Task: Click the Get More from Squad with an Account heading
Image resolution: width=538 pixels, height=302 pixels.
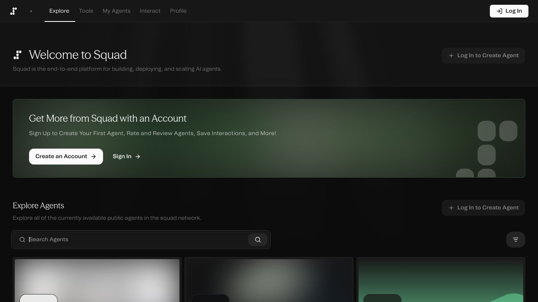Action: pos(108,118)
